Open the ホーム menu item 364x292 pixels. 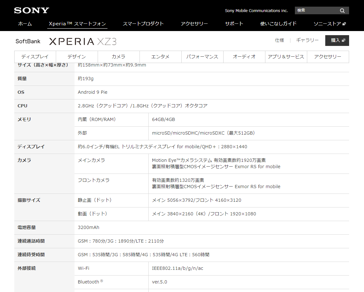click(25, 24)
